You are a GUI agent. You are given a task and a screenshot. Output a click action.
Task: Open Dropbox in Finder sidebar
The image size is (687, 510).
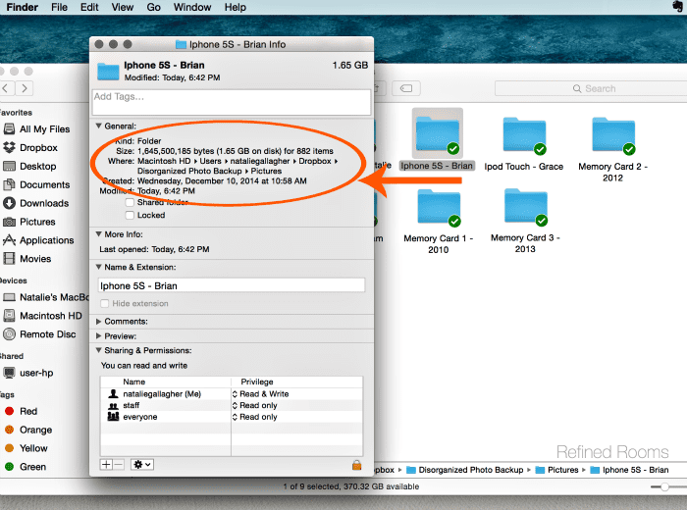(x=30, y=147)
